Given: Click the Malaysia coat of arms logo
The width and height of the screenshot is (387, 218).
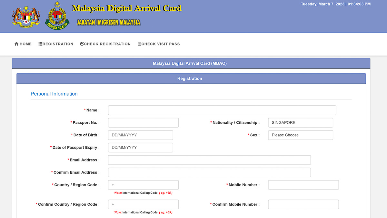Looking at the screenshot, I should [26, 16].
